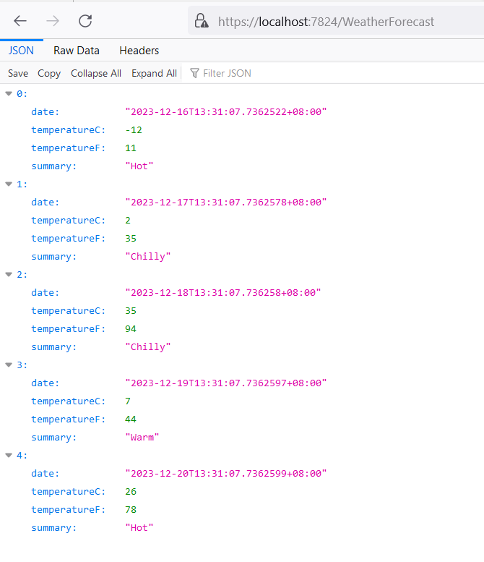Screen dimensions: 484x562
Task: Click the summary key in item 4
Action: coord(53,527)
